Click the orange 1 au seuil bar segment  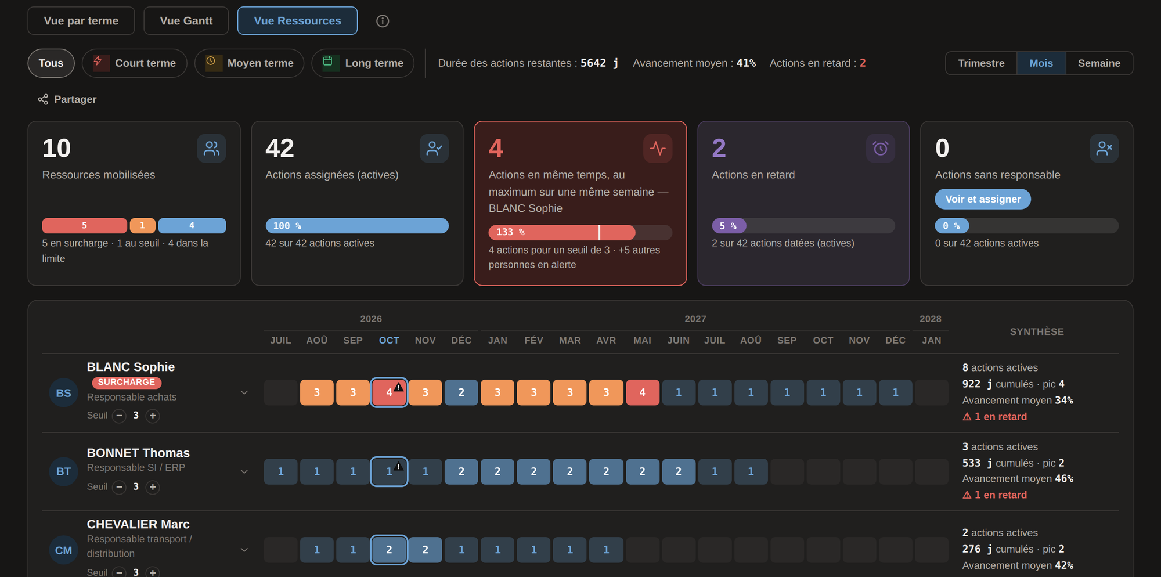142,226
